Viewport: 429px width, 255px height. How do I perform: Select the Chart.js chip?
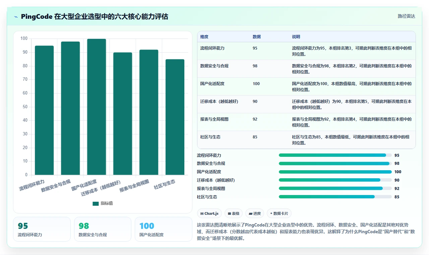pos(209,213)
